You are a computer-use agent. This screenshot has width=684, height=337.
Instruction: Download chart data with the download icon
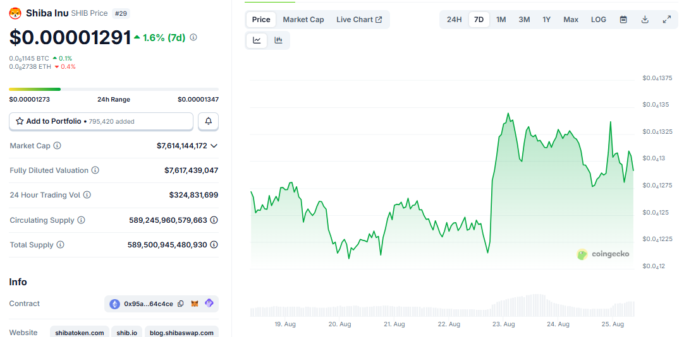[645, 20]
